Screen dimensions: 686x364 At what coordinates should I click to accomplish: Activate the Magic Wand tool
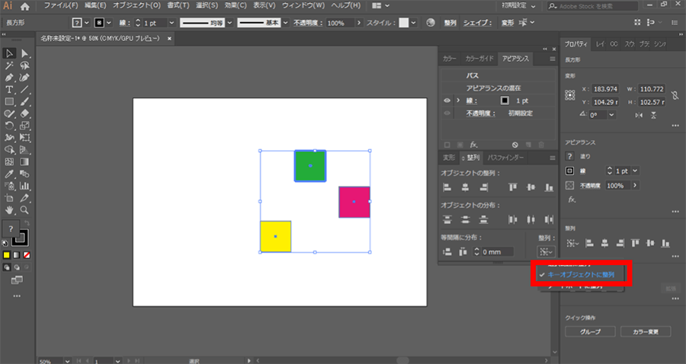pyautogui.click(x=9, y=65)
